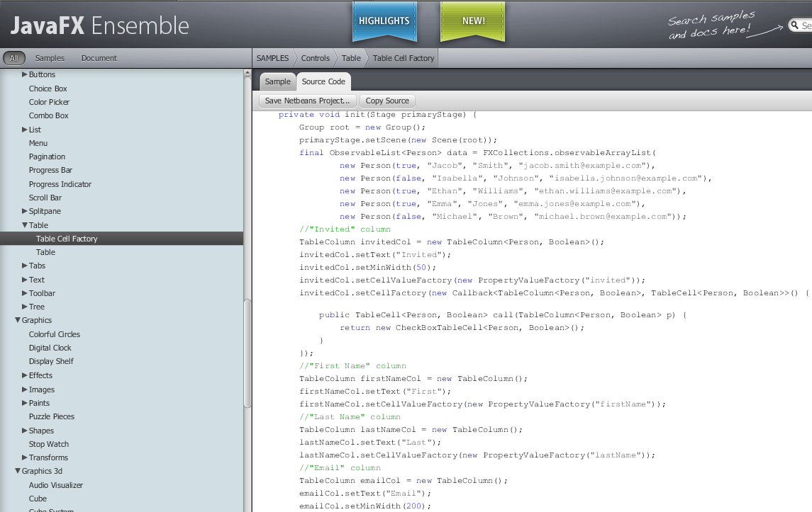Click the JavaFX Ensemble logo
This screenshot has height=512, width=812.
(x=100, y=26)
